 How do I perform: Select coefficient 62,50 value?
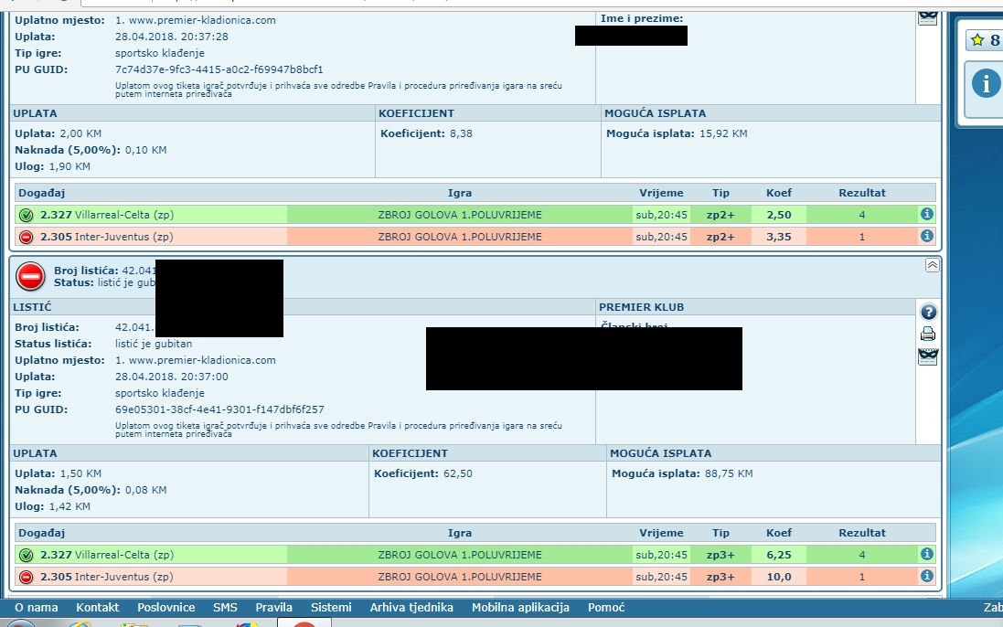[x=458, y=473]
